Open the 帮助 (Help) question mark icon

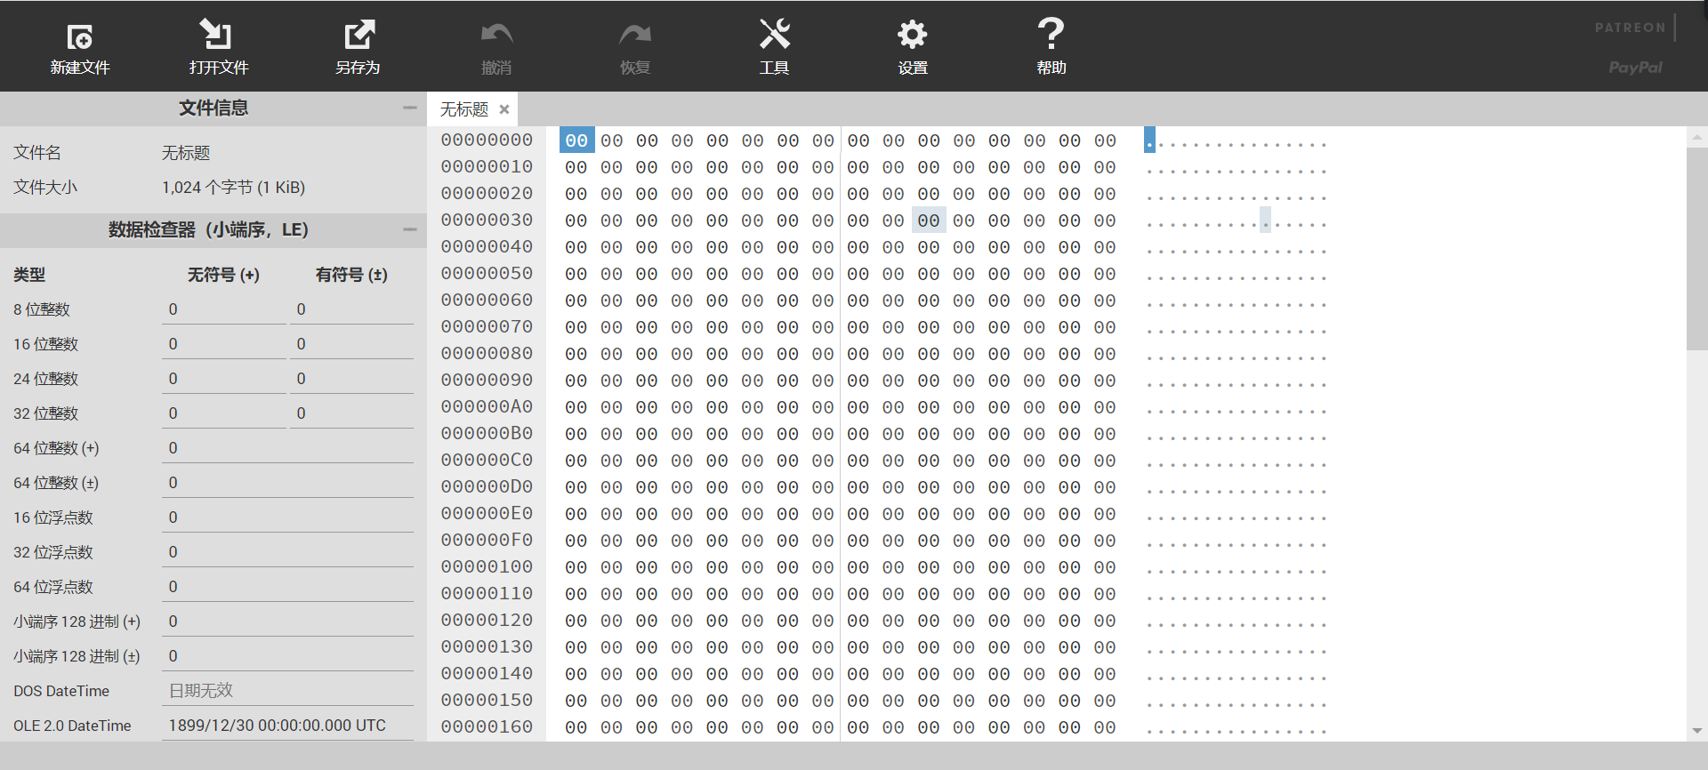(x=1051, y=34)
